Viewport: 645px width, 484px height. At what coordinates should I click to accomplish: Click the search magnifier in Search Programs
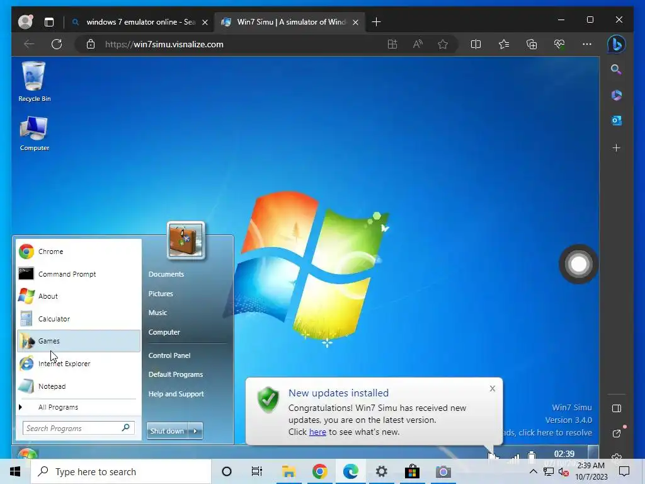pos(126,428)
